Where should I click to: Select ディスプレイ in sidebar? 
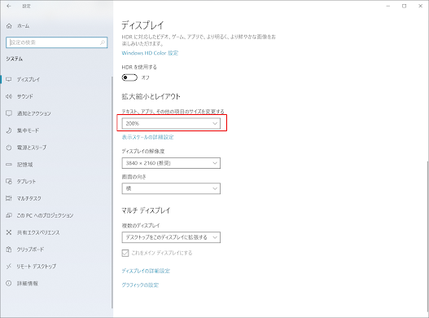coord(28,80)
